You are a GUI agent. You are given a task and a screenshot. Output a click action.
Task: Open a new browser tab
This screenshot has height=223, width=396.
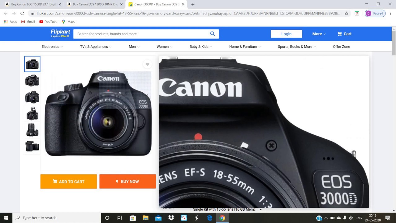193,4
